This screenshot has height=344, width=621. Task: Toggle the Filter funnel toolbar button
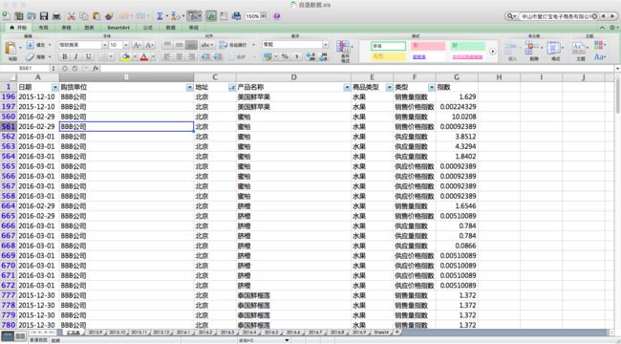(x=193, y=16)
